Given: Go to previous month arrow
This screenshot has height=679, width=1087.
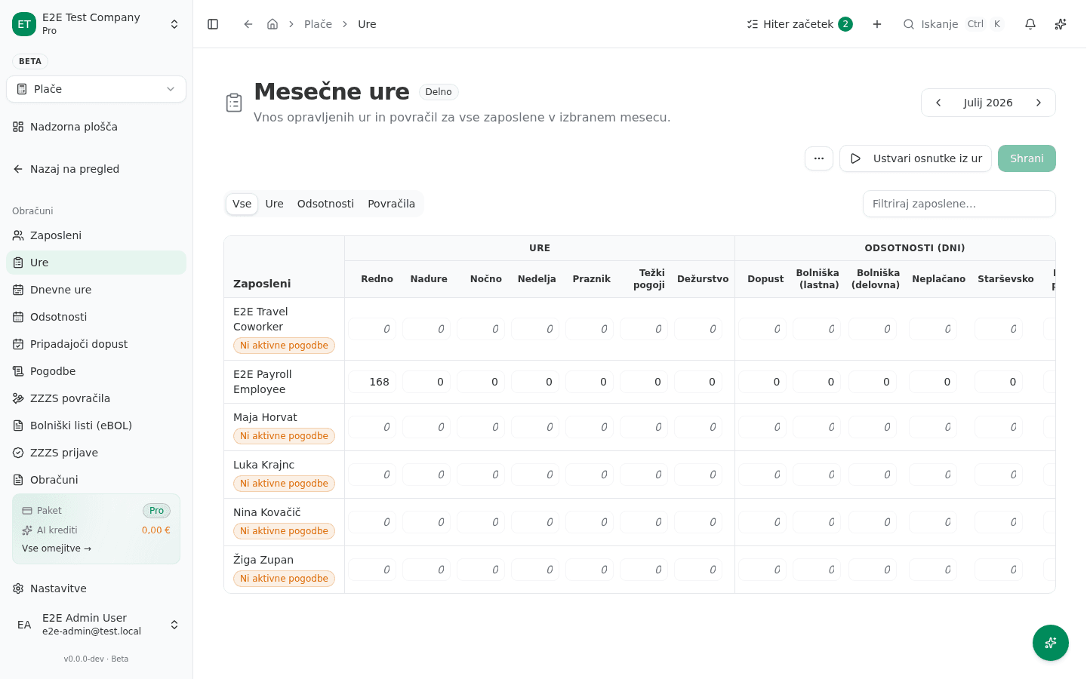Looking at the screenshot, I should [938, 103].
